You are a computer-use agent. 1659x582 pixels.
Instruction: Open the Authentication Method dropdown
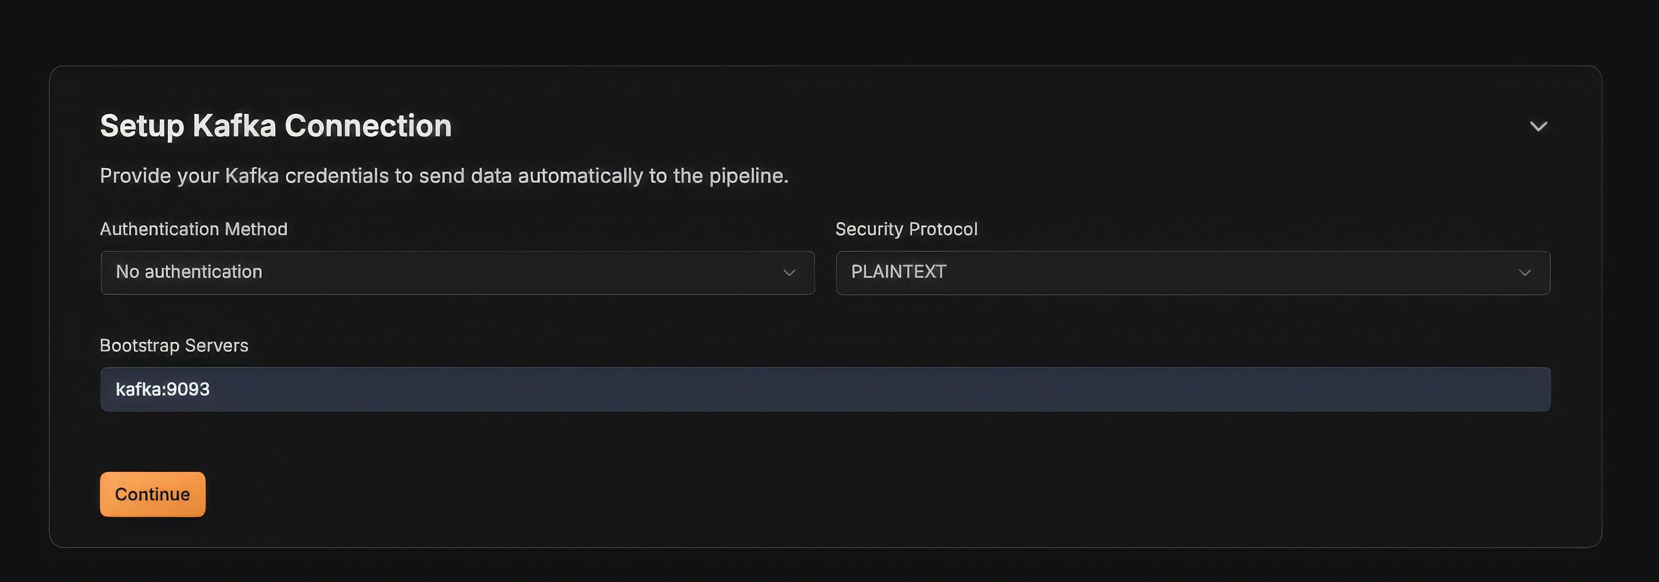point(457,273)
